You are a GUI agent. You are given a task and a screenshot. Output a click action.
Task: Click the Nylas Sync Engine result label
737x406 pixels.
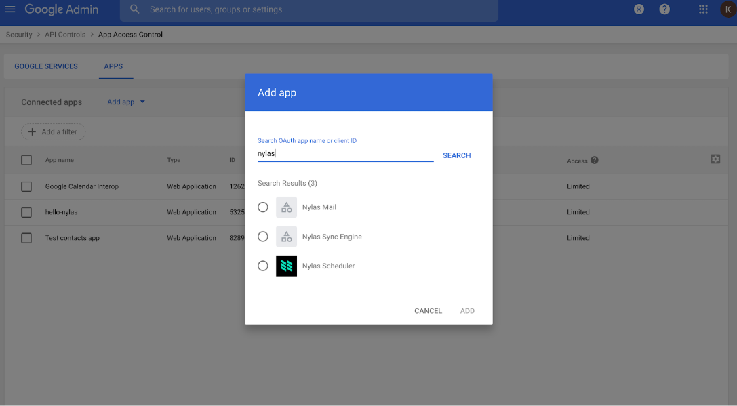pyautogui.click(x=332, y=237)
